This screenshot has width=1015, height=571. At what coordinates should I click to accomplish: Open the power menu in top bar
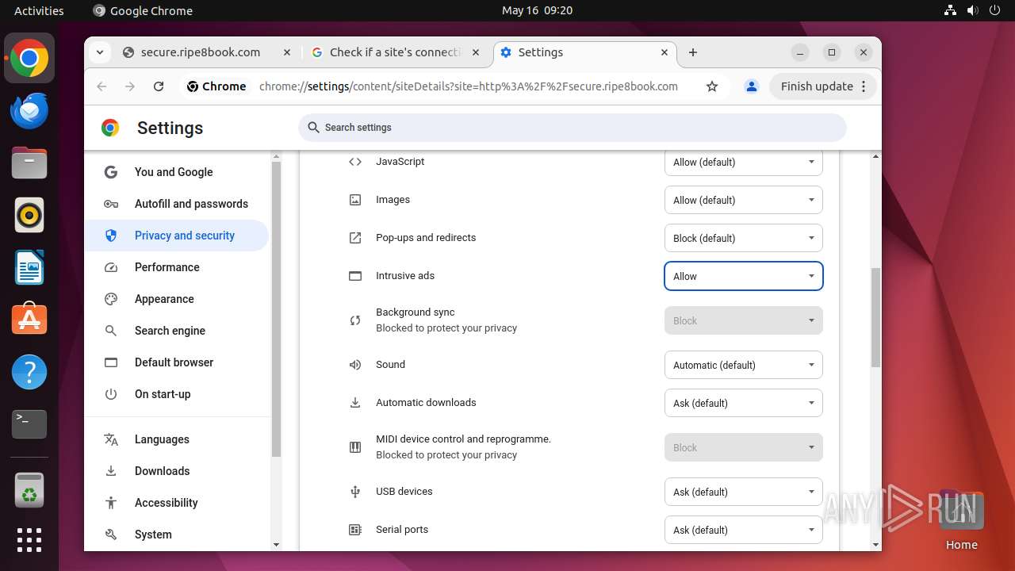994,10
